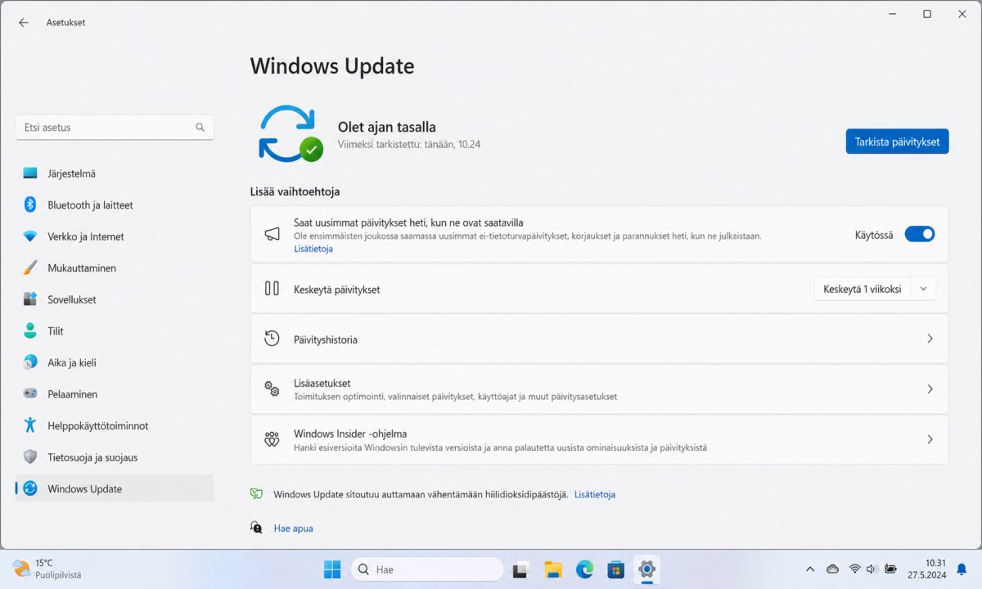Click the Päivityshistoria history clock icon
Viewport: 982px width, 589px height.
[x=273, y=339]
